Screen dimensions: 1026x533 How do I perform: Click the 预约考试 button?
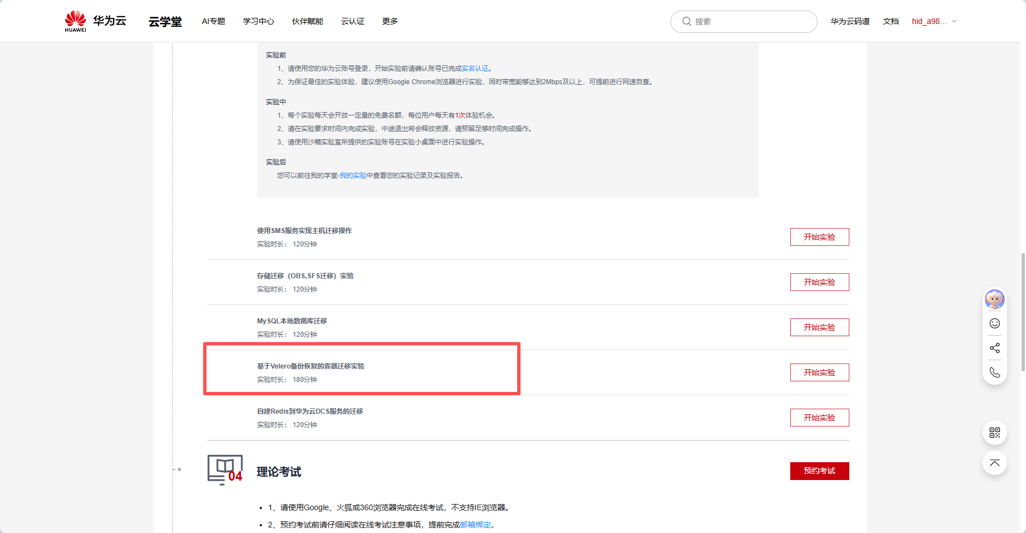(819, 471)
